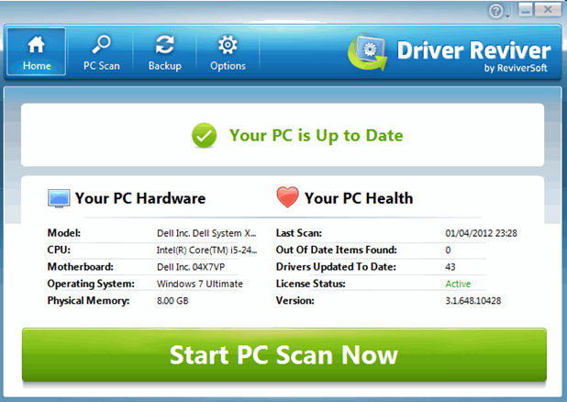The image size is (567, 402).
Task: Click the 'CPU:' label
Action: pyautogui.click(x=59, y=250)
